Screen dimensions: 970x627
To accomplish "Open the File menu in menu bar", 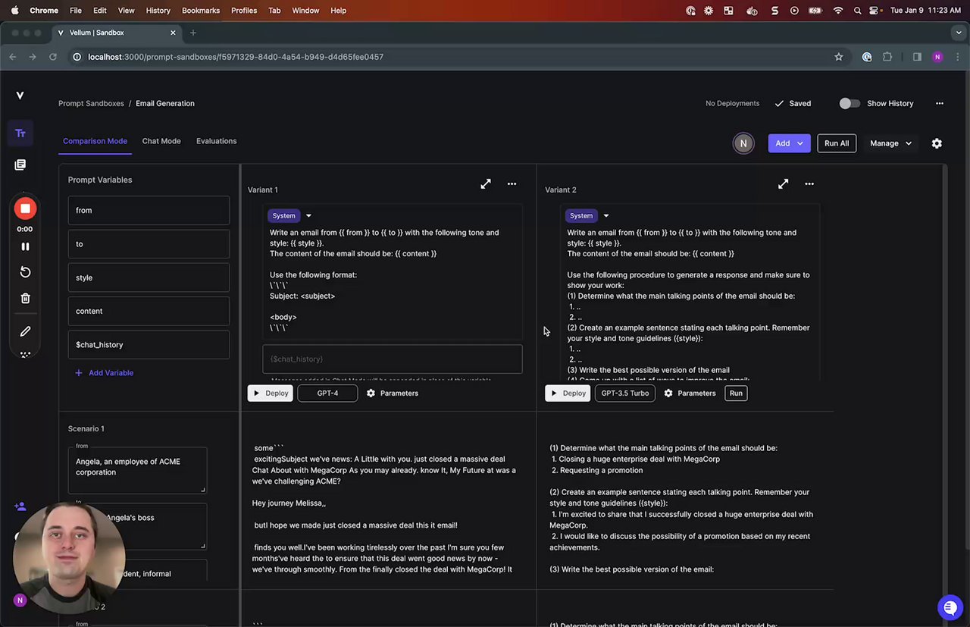I will click(x=76, y=11).
